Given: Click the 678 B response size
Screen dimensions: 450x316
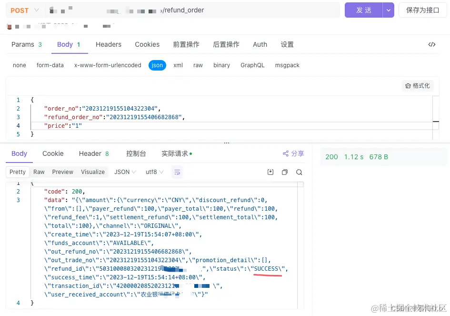Looking at the screenshot, I should [x=379, y=157].
